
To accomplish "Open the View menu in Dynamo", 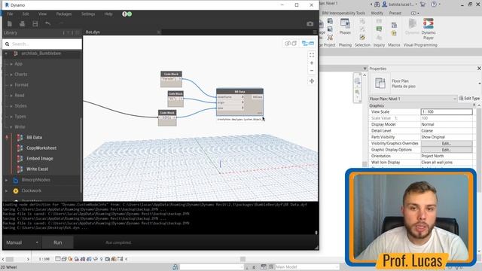I will [42, 14].
